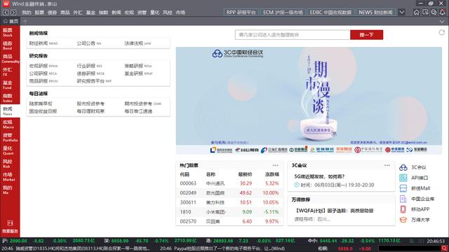Click the home icon in top-right toolbar
Image resolution: width=449 pixels, height=252 pixels.
[x=416, y=13]
